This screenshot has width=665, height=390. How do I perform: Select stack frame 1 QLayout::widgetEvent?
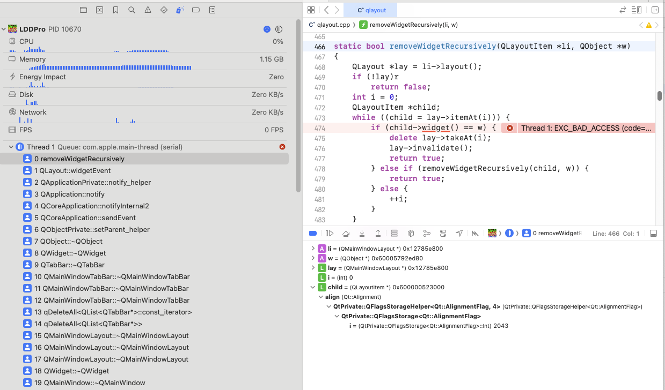point(145,170)
